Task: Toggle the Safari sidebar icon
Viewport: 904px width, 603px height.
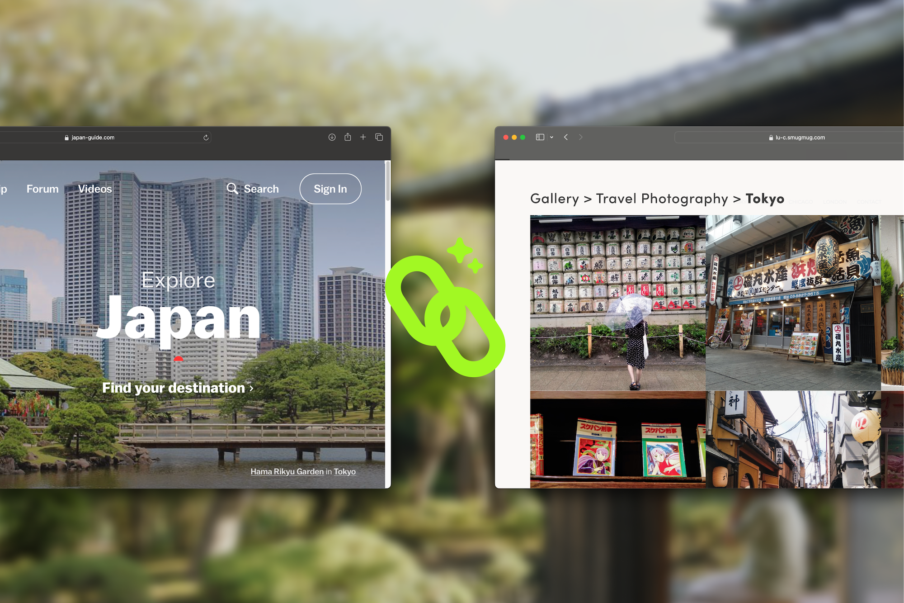Action: (540, 137)
